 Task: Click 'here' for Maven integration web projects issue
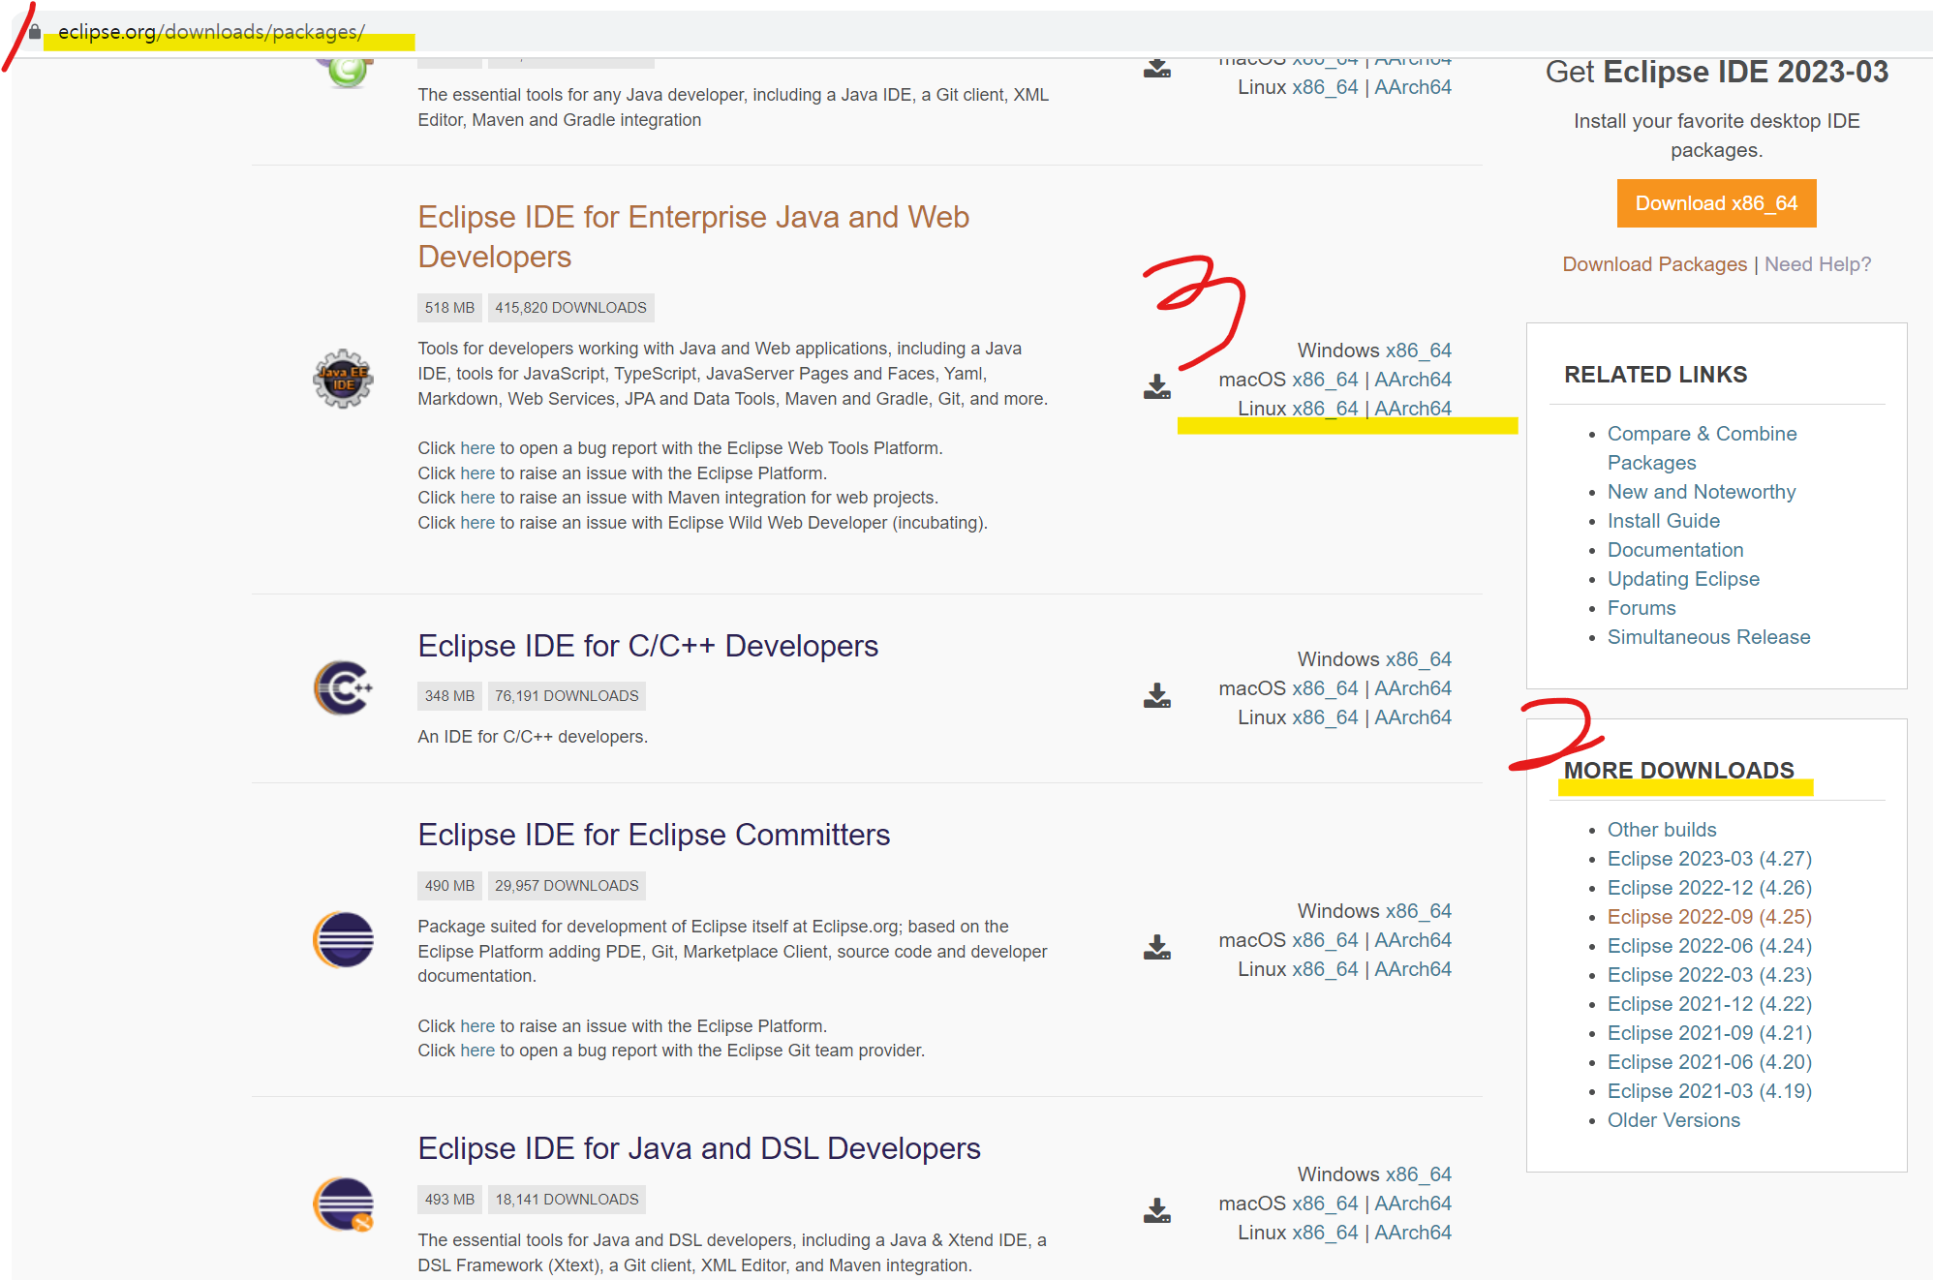tap(477, 498)
